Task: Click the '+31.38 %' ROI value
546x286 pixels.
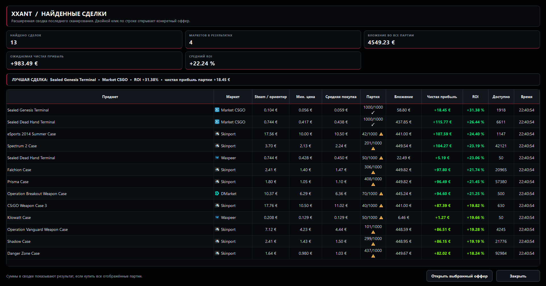Action: 475,110
